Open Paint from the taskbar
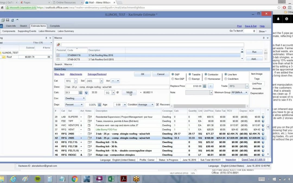This screenshot has width=293, height=183. (25, 179)
